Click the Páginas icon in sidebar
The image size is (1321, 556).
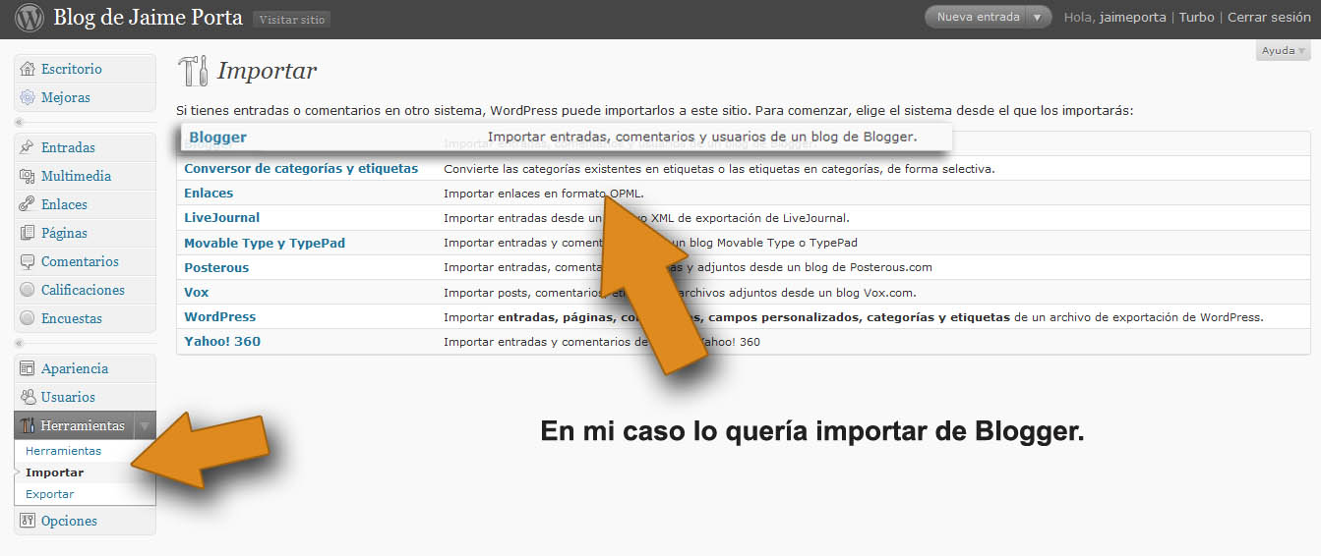tap(28, 233)
